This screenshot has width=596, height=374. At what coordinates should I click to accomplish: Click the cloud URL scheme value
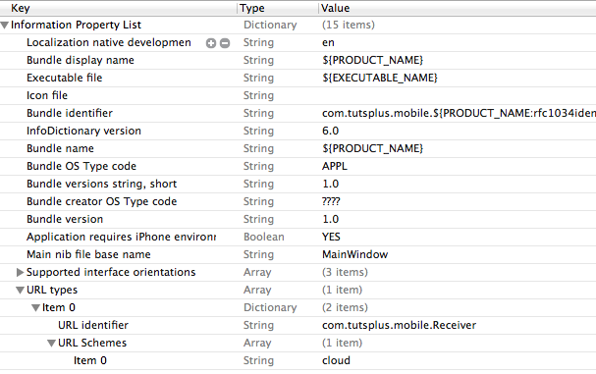pyautogui.click(x=336, y=360)
